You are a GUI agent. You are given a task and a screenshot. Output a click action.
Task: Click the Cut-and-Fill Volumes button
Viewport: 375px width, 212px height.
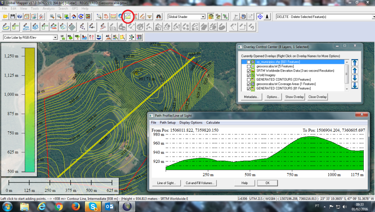200,183
